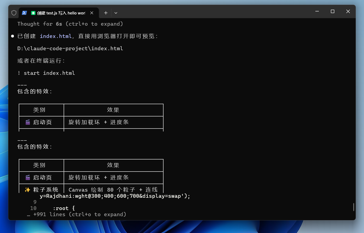Click the sparkles emoji beside 粒子系统
The image size is (364, 233).
pos(27,190)
